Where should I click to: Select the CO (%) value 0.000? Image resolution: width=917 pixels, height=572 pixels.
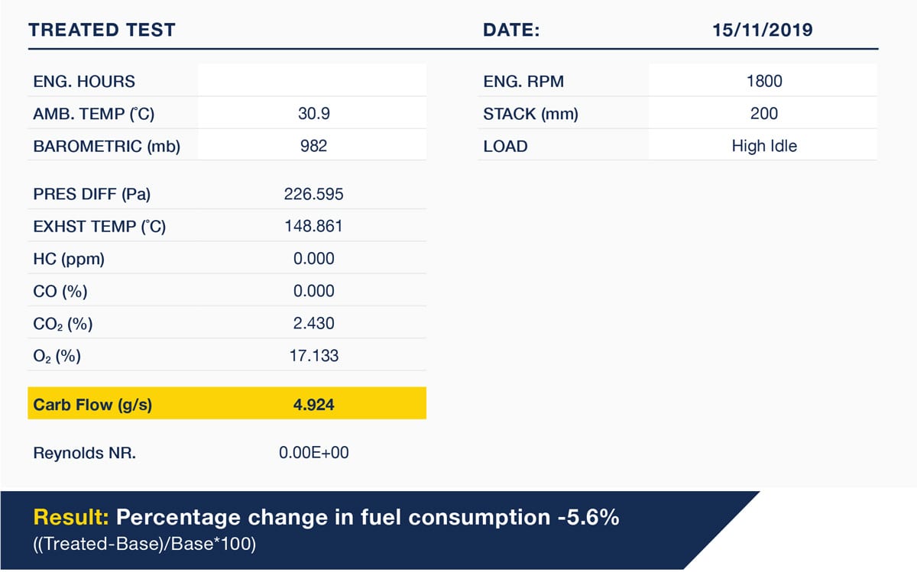[x=313, y=291]
